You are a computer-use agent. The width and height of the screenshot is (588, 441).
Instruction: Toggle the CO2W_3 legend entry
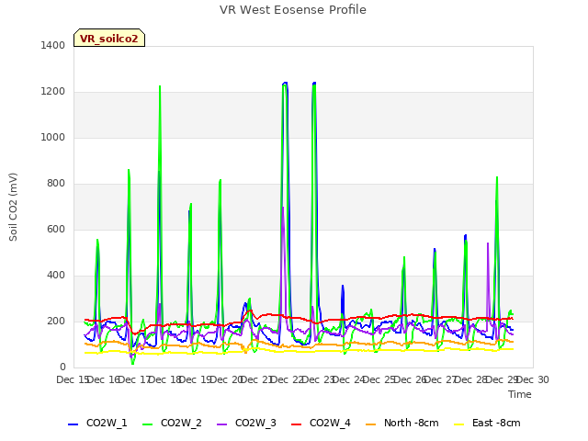(246, 423)
